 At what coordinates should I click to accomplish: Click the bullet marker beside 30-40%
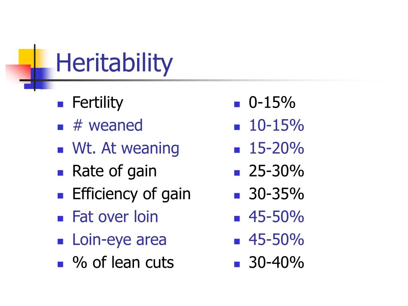pos(237,265)
